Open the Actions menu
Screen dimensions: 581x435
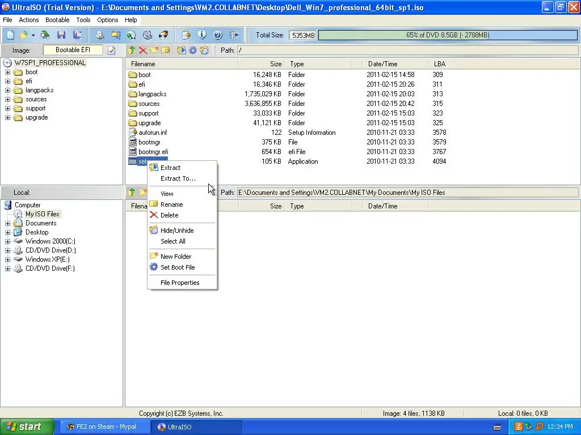tap(28, 20)
